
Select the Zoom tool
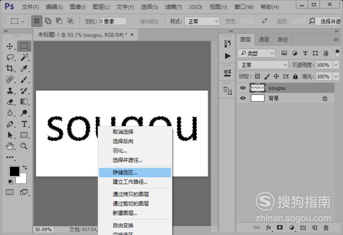click(24, 146)
